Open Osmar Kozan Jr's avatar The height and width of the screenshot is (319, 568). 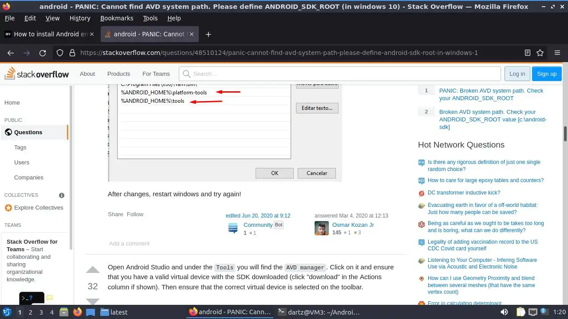(322, 228)
